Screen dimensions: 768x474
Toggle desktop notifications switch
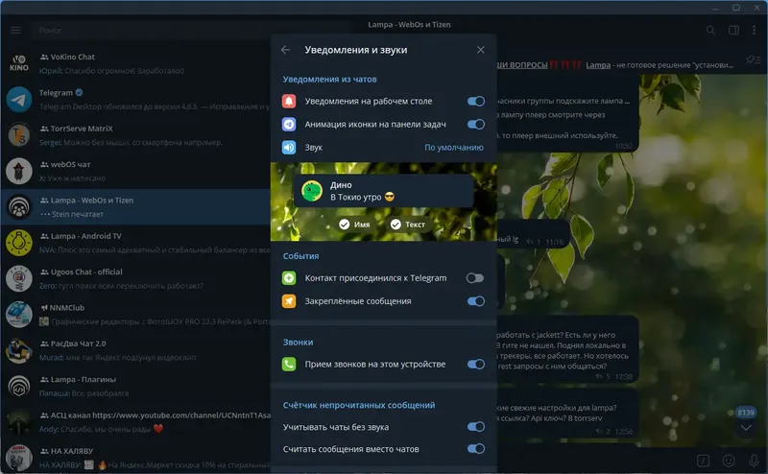(x=475, y=102)
